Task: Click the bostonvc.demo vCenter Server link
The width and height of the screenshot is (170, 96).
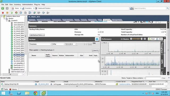Action: (125, 84)
